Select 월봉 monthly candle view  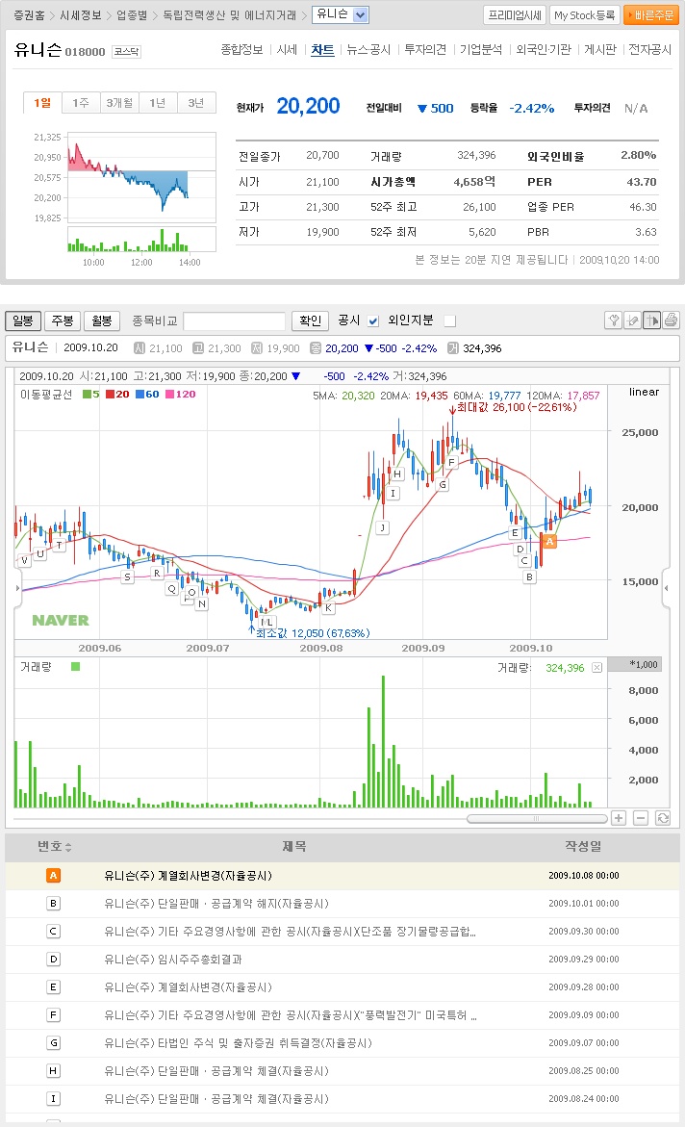[x=102, y=320]
